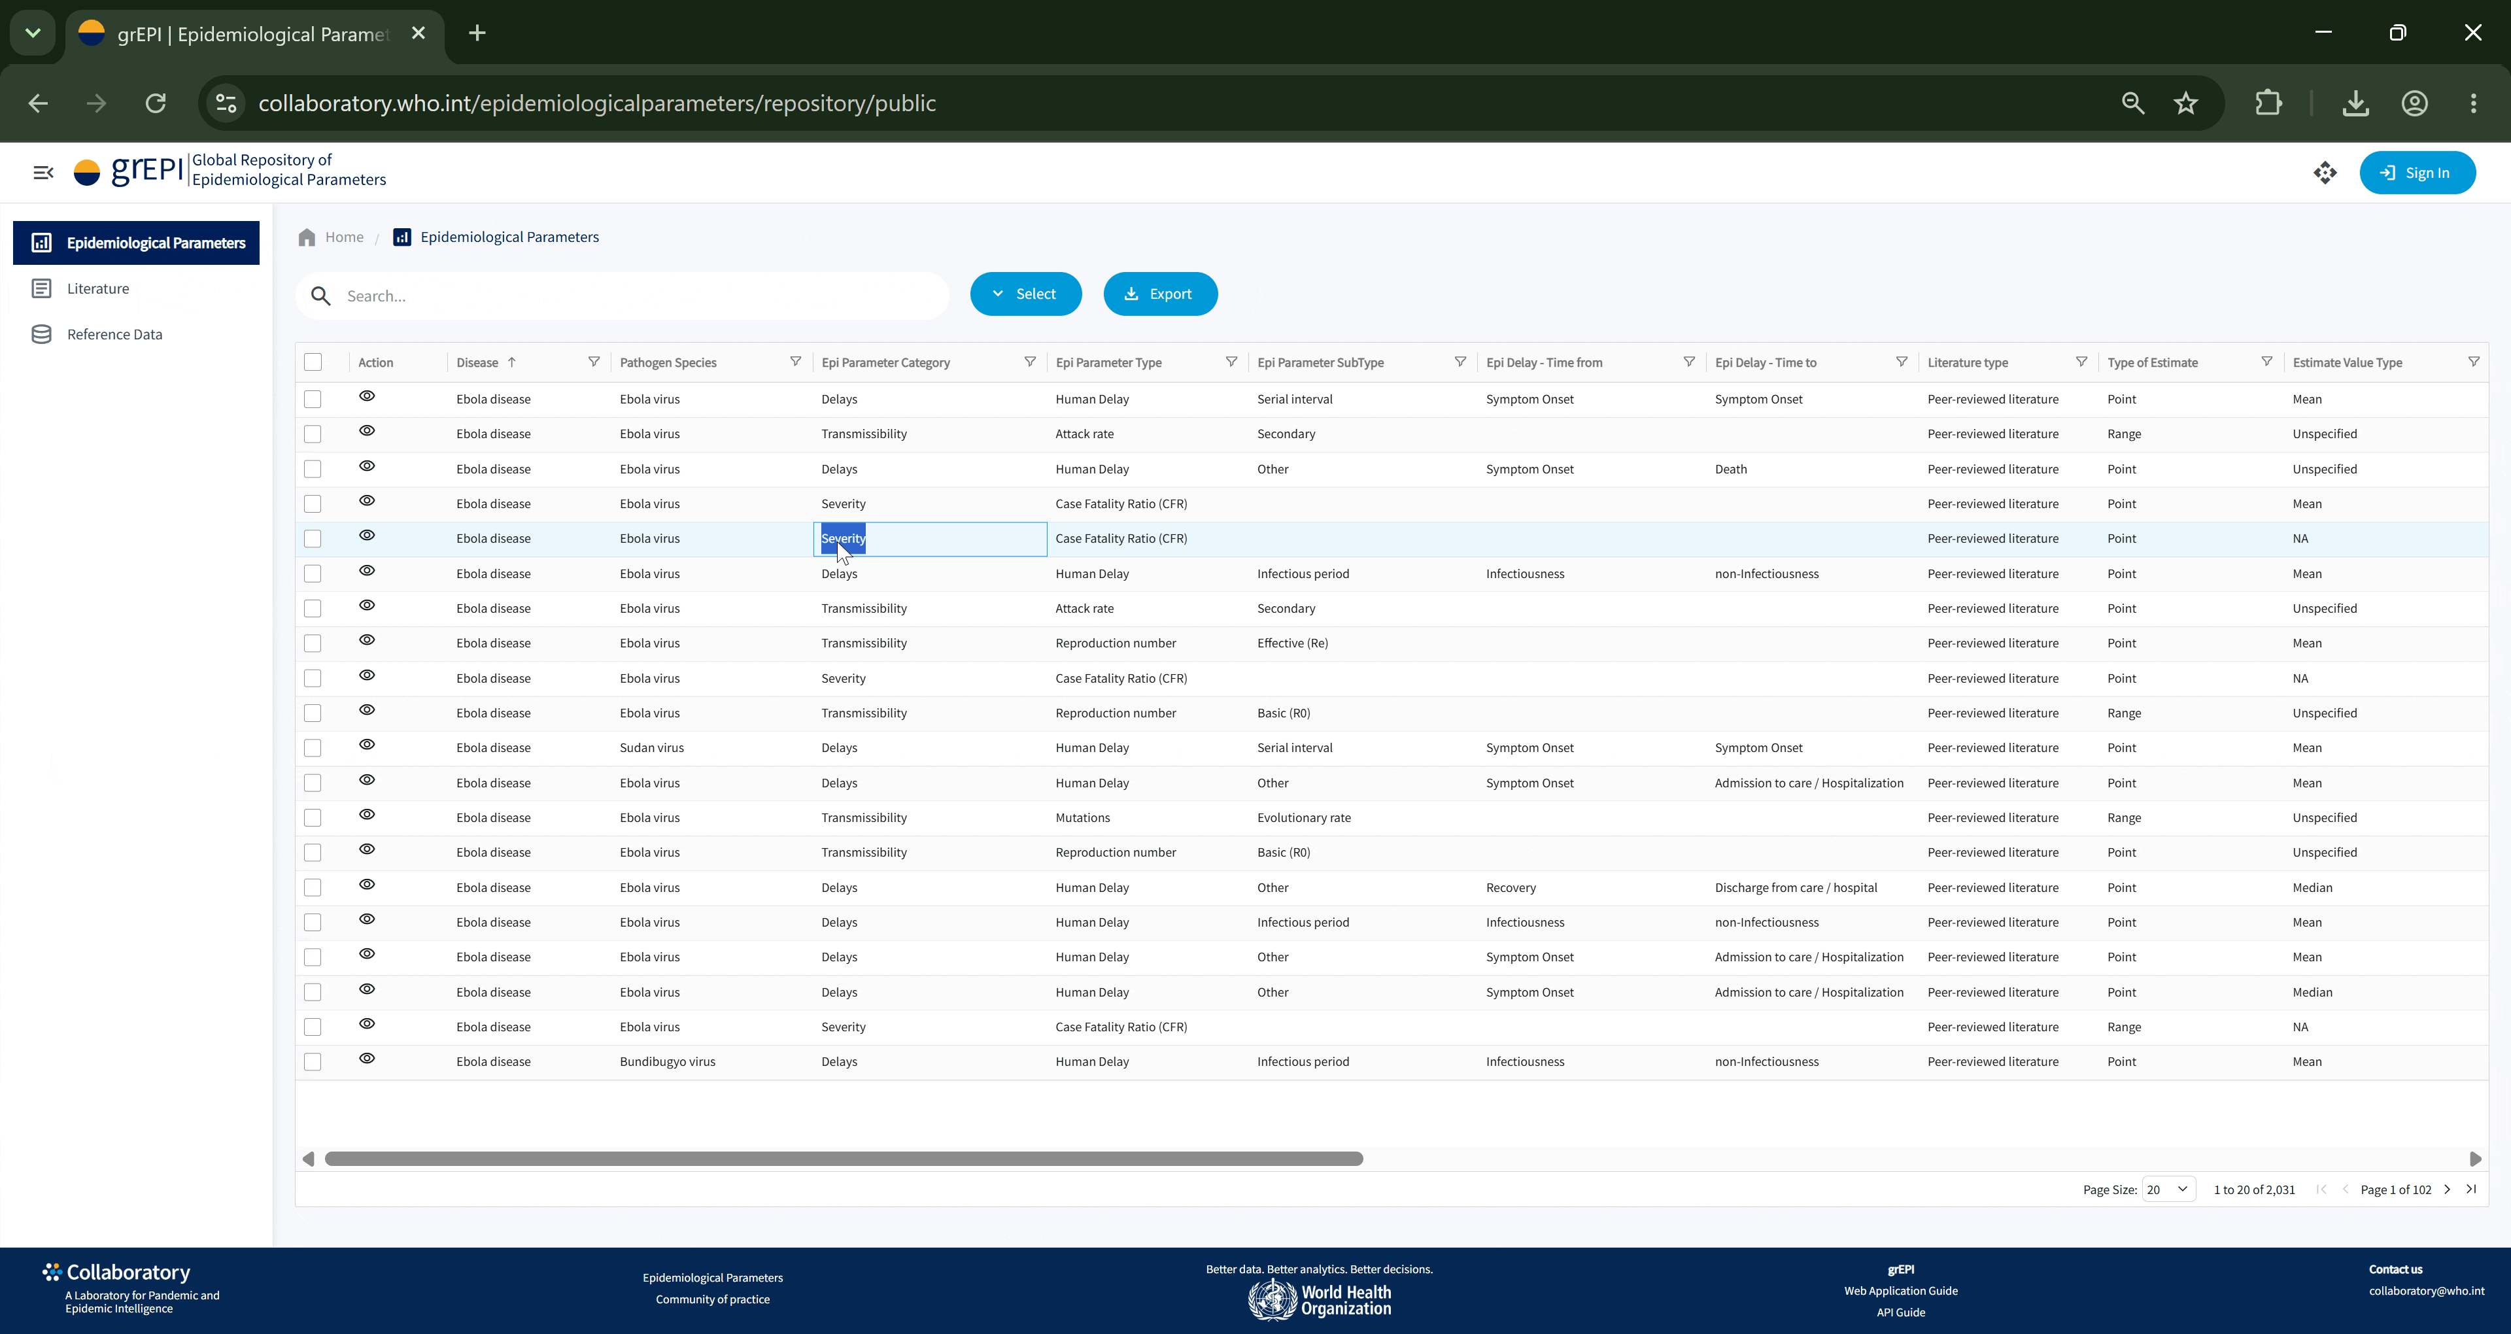Click the Home breadcrumb icon
2511x1334 pixels.
point(307,237)
